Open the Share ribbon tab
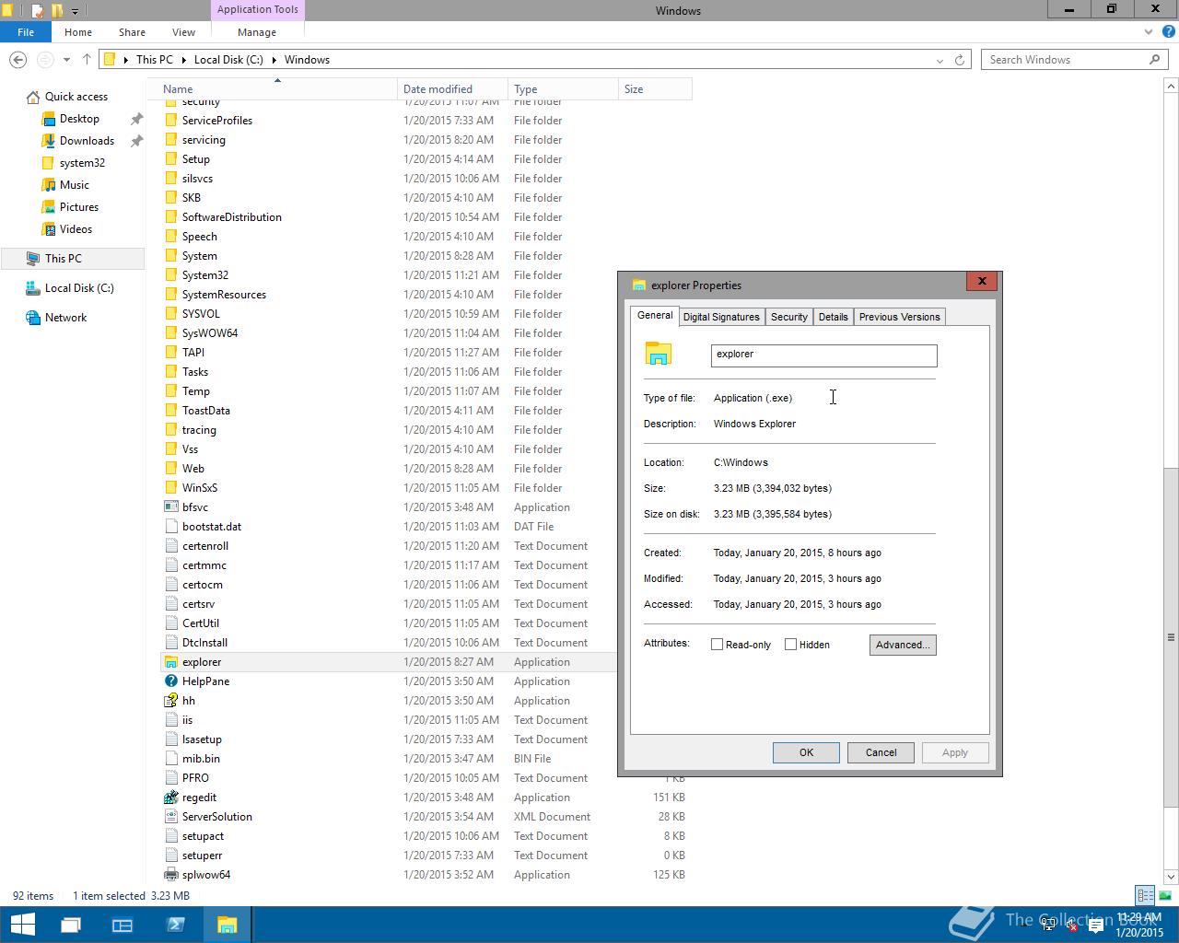This screenshot has width=1179, height=943. (132, 32)
